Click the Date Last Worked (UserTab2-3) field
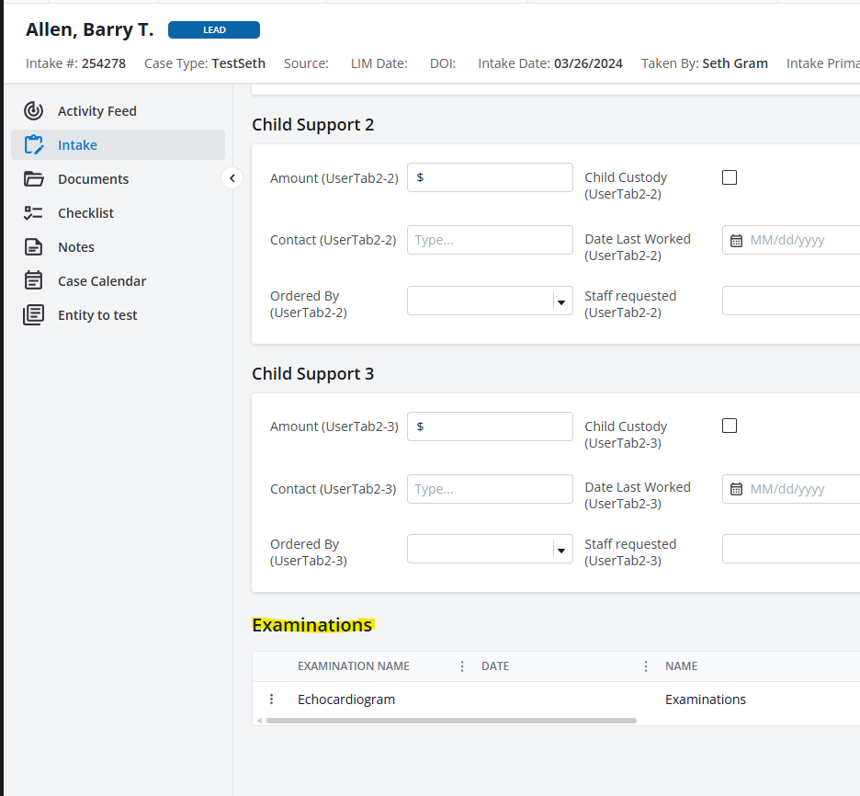The height and width of the screenshot is (796, 860). (x=791, y=489)
